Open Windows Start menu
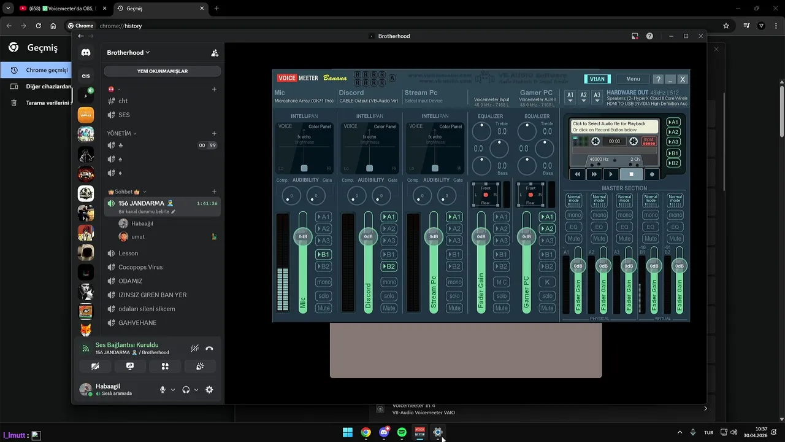 pos(348,432)
